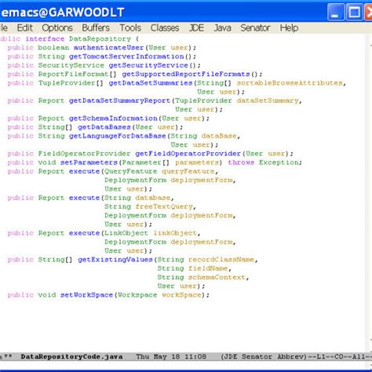372x372 pixels.
Task: Click the (JDE Senator Abbrev) mode indicator
Action: pos(264,356)
